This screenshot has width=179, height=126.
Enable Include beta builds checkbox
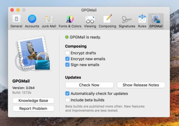click(x=67, y=100)
